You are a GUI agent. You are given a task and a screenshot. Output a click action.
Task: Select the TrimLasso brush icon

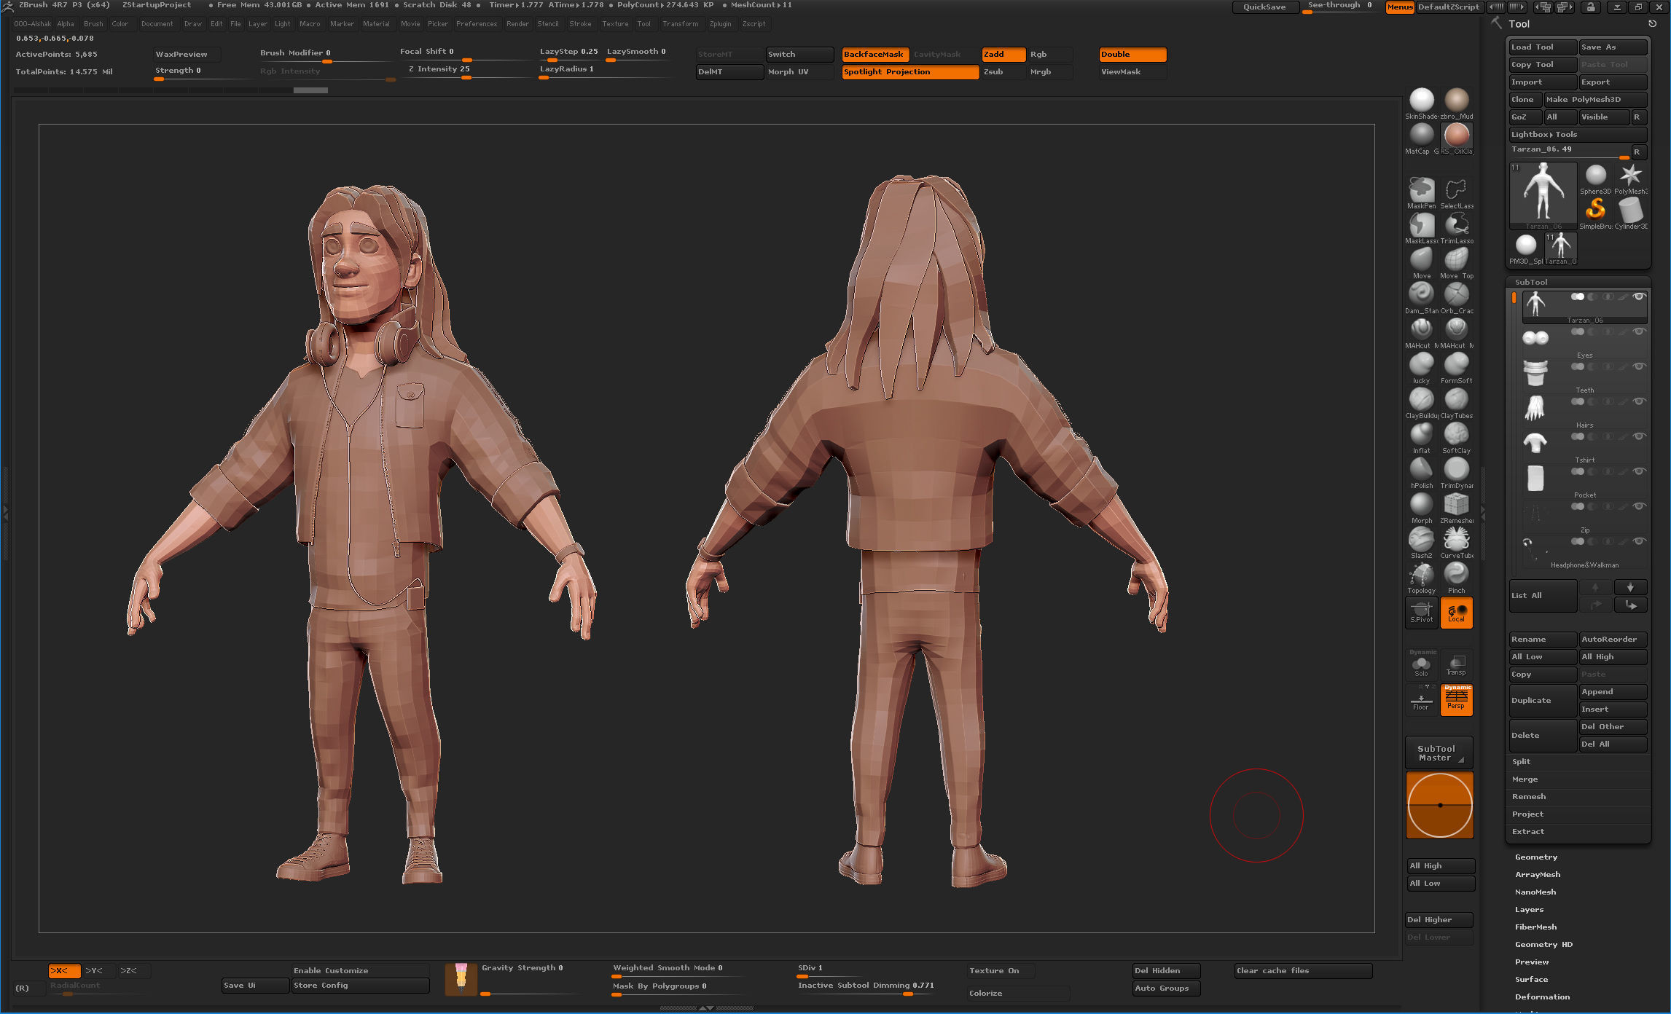[x=1456, y=225]
